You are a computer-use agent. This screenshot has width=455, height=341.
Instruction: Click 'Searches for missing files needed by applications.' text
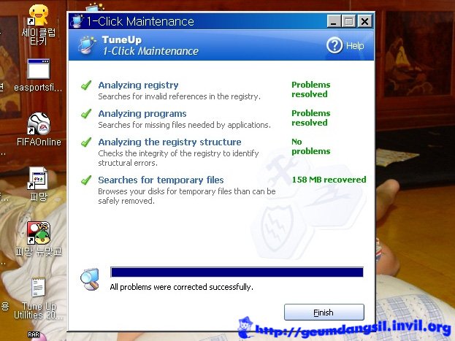tap(184, 125)
